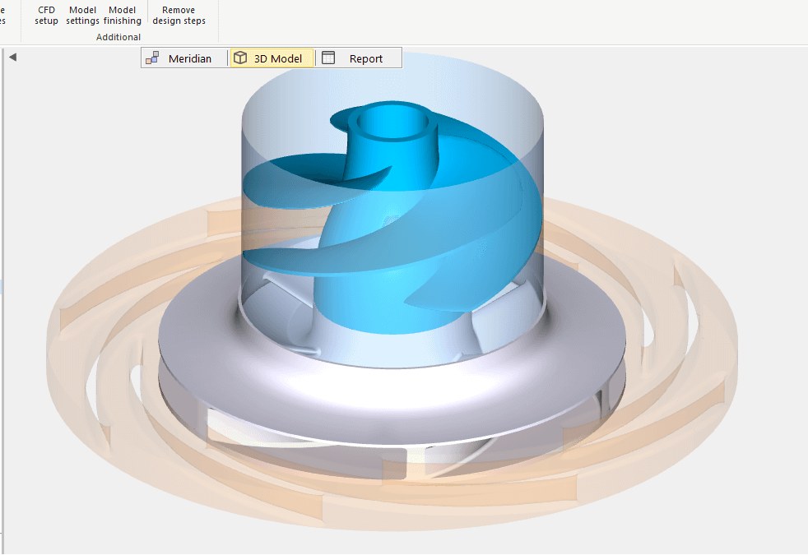This screenshot has height=555, width=808.
Task: Open CFD setup
Action: coord(46,16)
